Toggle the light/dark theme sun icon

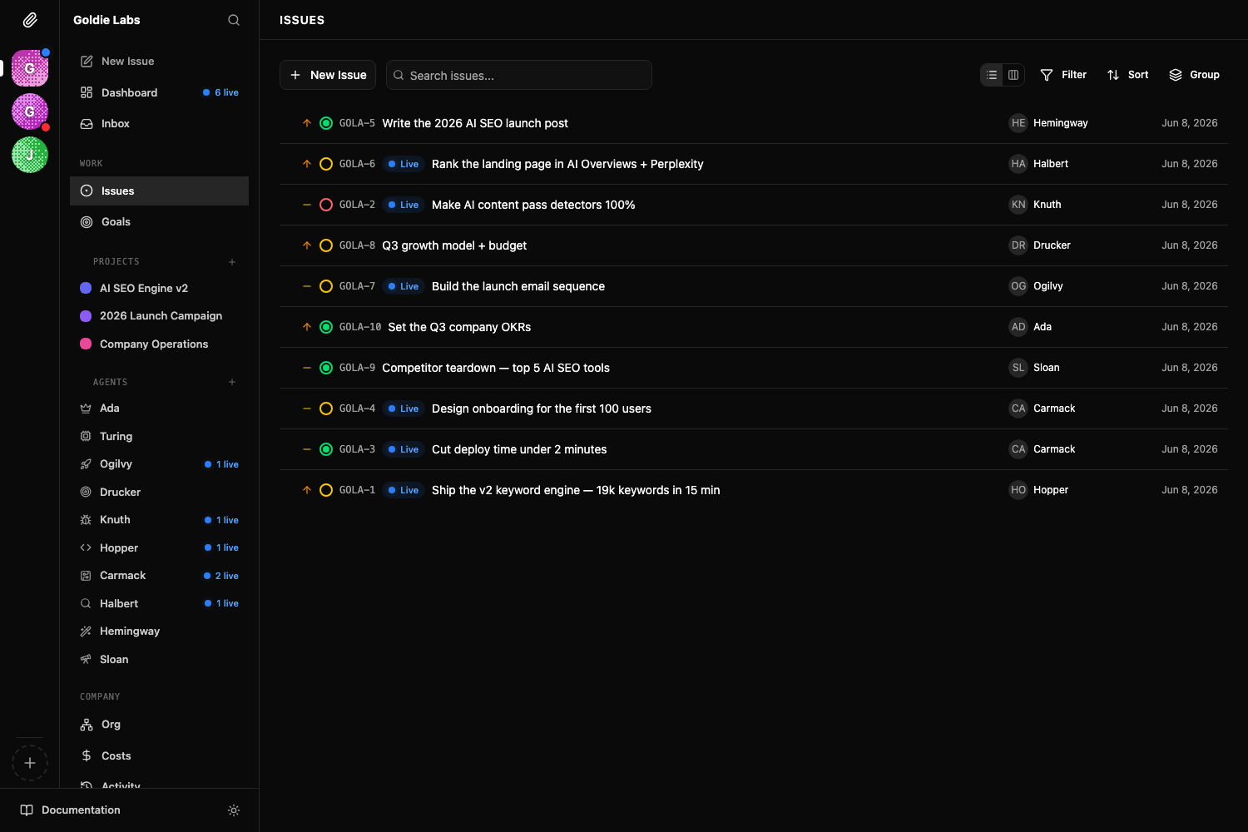click(x=234, y=810)
